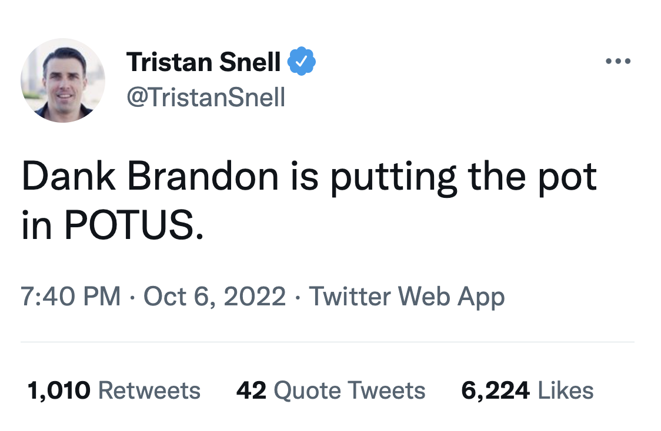The width and height of the screenshot is (661, 431).
Task: Open the Twitter Web App source link
Action: (406, 296)
